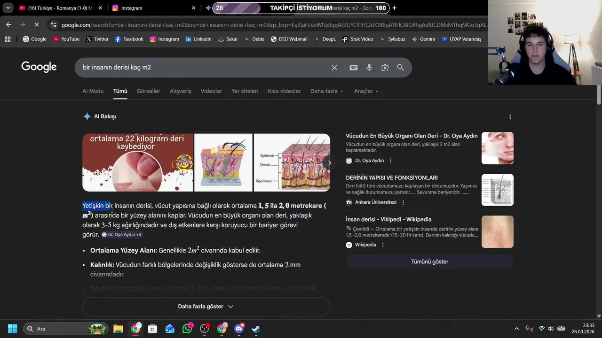602x338 pixels.
Task: Expand the Araçlar menu
Action: click(x=366, y=91)
